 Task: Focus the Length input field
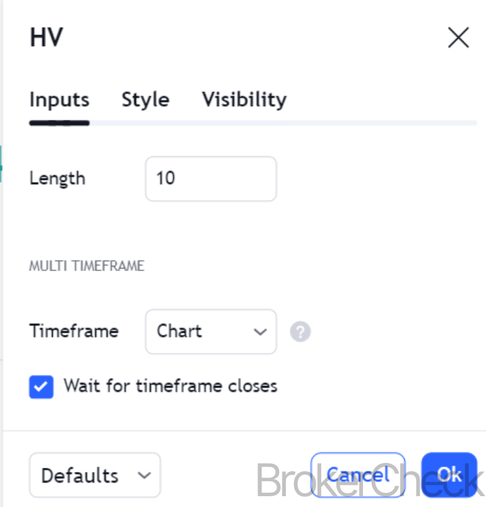point(210,179)
